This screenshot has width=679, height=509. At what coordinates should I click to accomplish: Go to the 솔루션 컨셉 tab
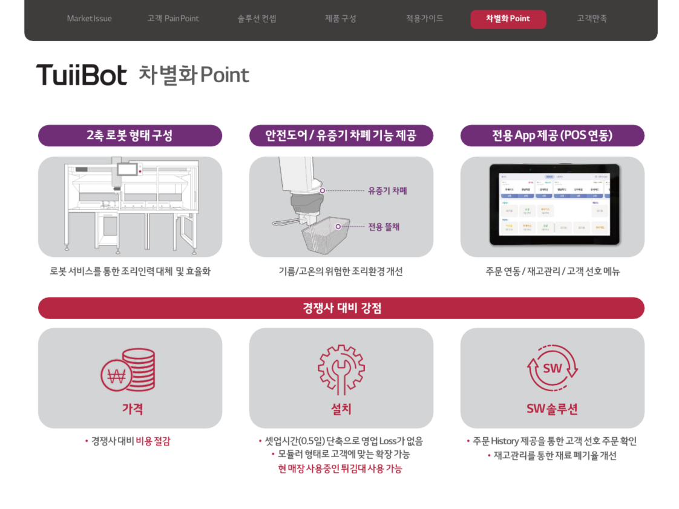[x=257, y=19]
